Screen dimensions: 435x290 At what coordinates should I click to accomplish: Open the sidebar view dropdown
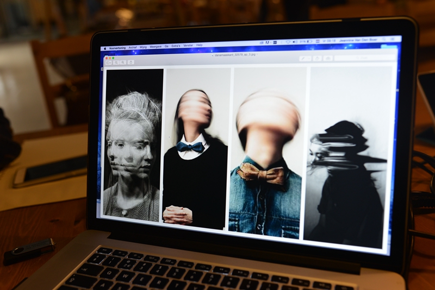pos(109,62)
